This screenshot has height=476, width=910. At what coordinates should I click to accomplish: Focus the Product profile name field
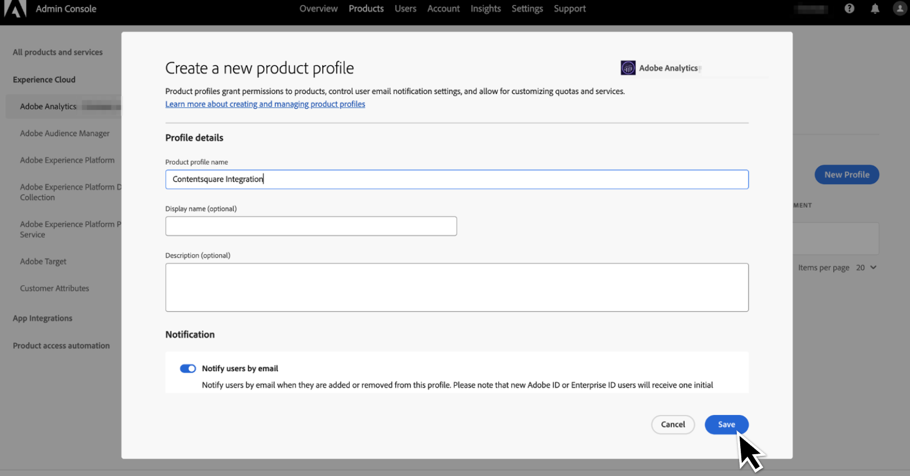tap(457, 179)
